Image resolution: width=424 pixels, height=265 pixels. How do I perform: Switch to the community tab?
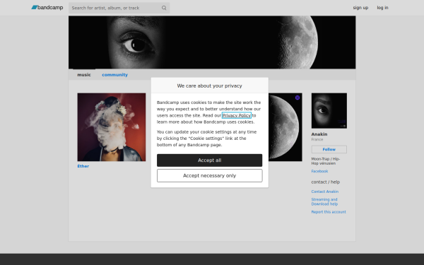click(x=114, y=75)
